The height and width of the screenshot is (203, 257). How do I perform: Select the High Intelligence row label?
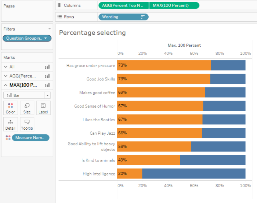pos(99,174)
